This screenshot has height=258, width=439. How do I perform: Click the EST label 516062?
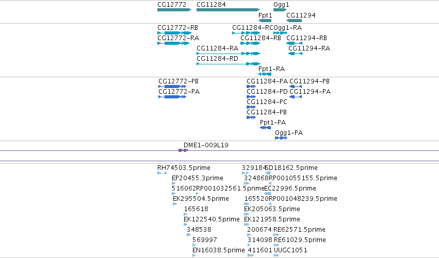point(184,188)
